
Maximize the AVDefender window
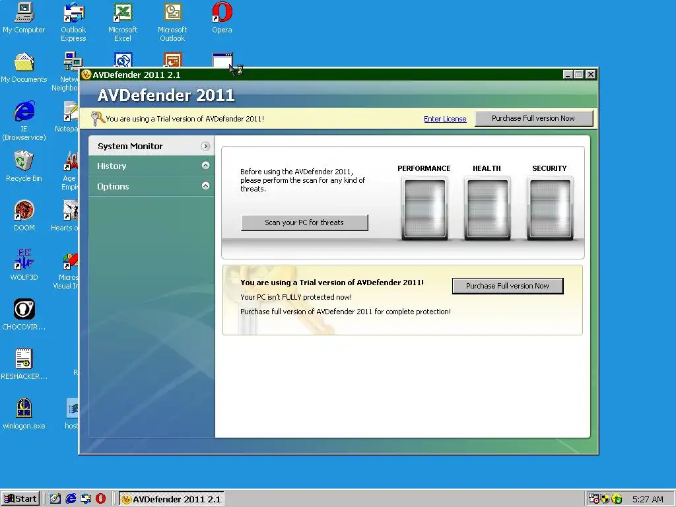579,75
